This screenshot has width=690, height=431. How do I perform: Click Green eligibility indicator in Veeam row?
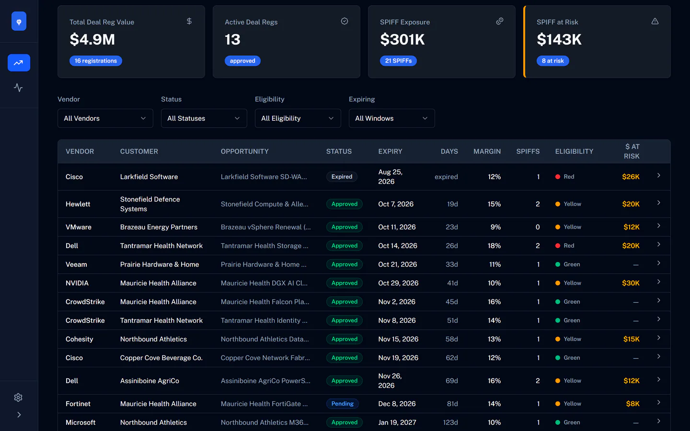click(x=568, y=264)
